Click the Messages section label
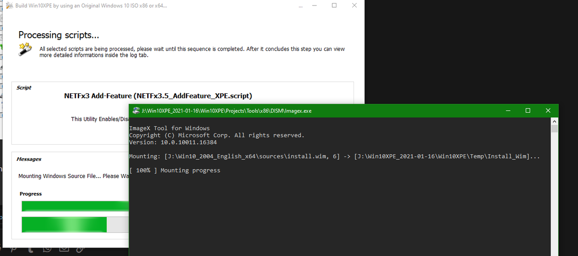This screenshot has height=256, width=578. tap(29, 159)
